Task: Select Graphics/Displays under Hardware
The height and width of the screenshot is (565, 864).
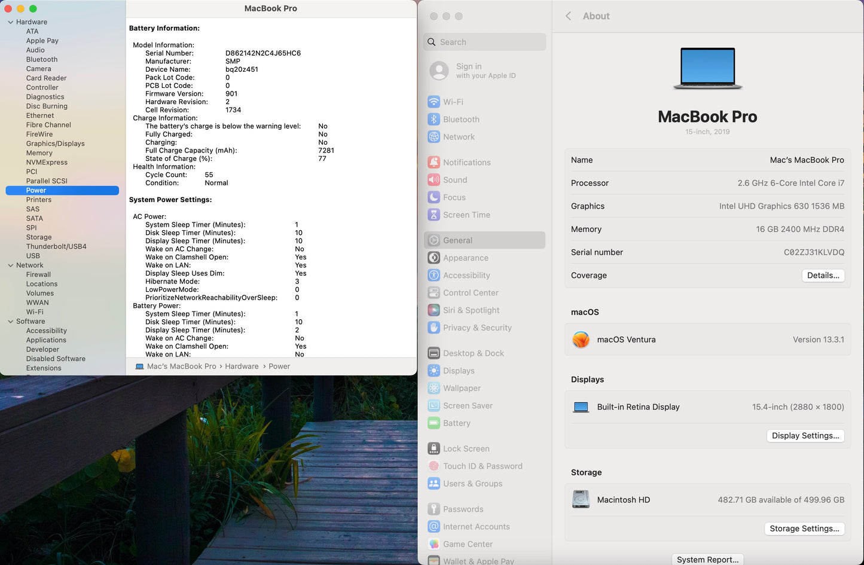Action: point(55,143)
